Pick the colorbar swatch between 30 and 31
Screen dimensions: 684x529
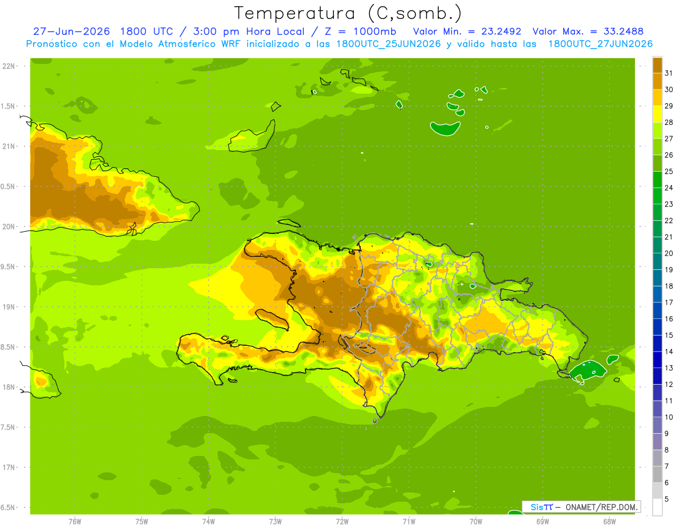[657, 81]
